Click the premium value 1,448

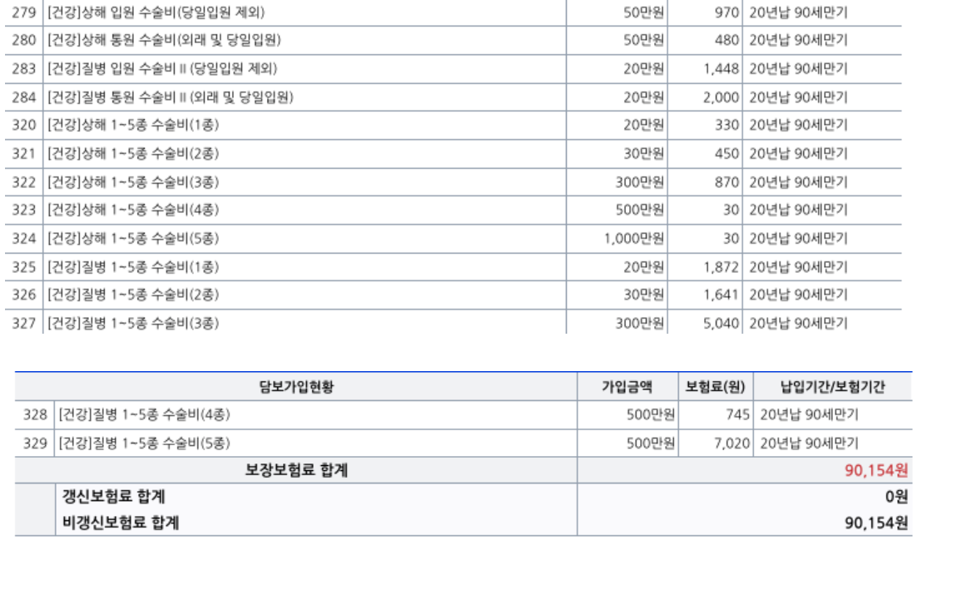[721, 68]
